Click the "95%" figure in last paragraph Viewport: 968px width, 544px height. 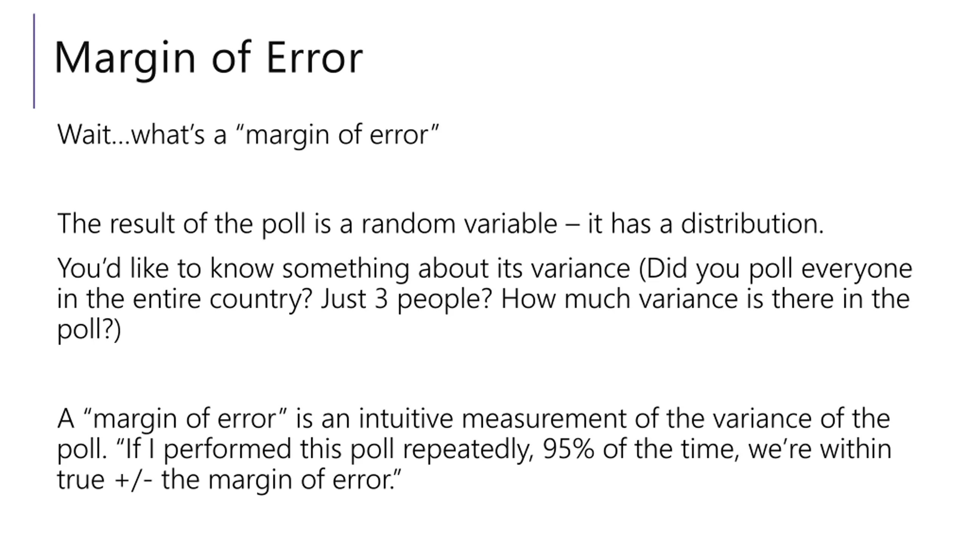click(x=568, y=450)
